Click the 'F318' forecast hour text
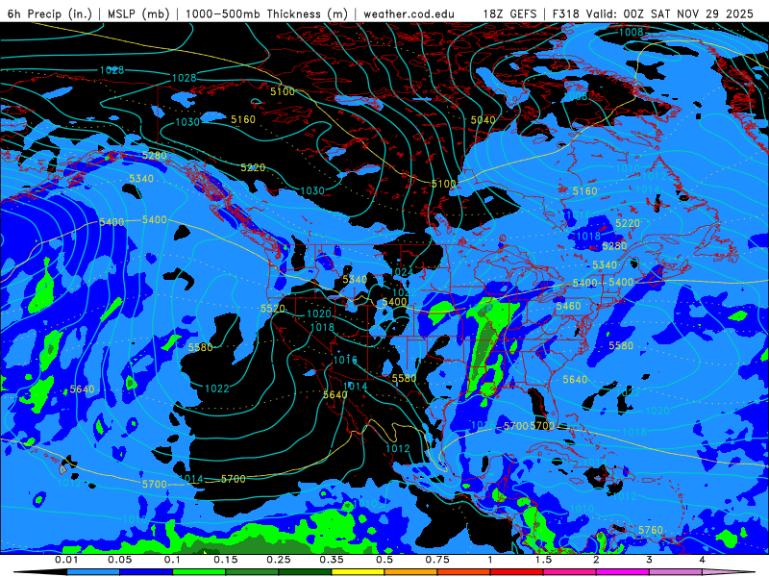Viewport: 769px width, 577px height. point(565,13)
